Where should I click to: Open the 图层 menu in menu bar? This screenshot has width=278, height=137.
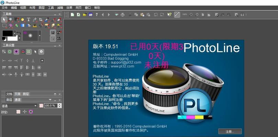point(42,8)
